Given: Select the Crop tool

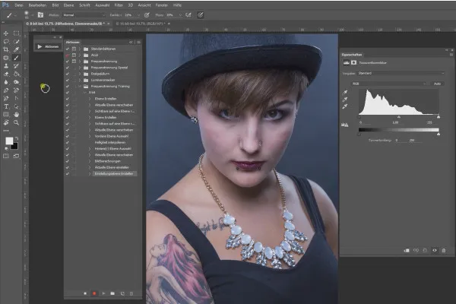Looking at the screenshot, I should click(x=6, y=49).
